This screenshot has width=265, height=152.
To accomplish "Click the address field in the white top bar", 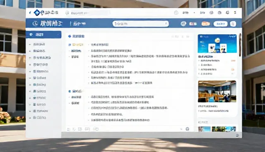I will click(88, 13).
